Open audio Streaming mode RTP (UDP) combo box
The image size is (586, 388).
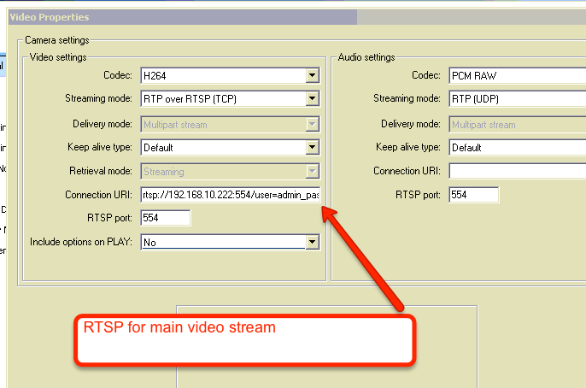(x=516, y=99)
